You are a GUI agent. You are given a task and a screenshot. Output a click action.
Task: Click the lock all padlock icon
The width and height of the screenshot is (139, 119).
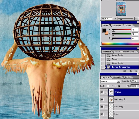[119, 86]
